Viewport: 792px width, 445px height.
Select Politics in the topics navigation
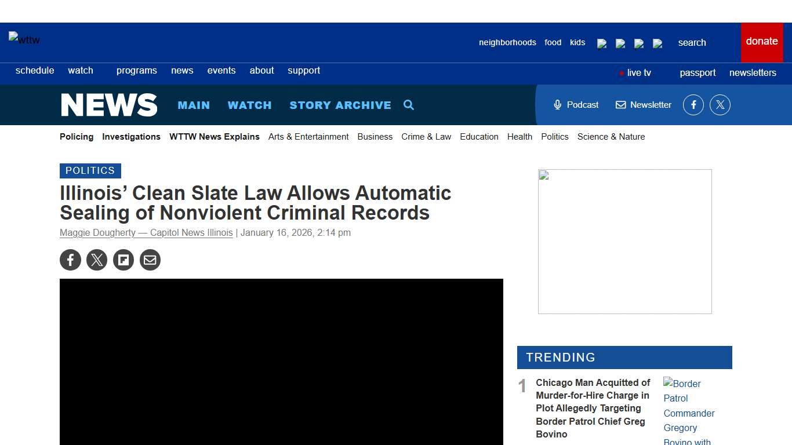click(x=554, y=137)
